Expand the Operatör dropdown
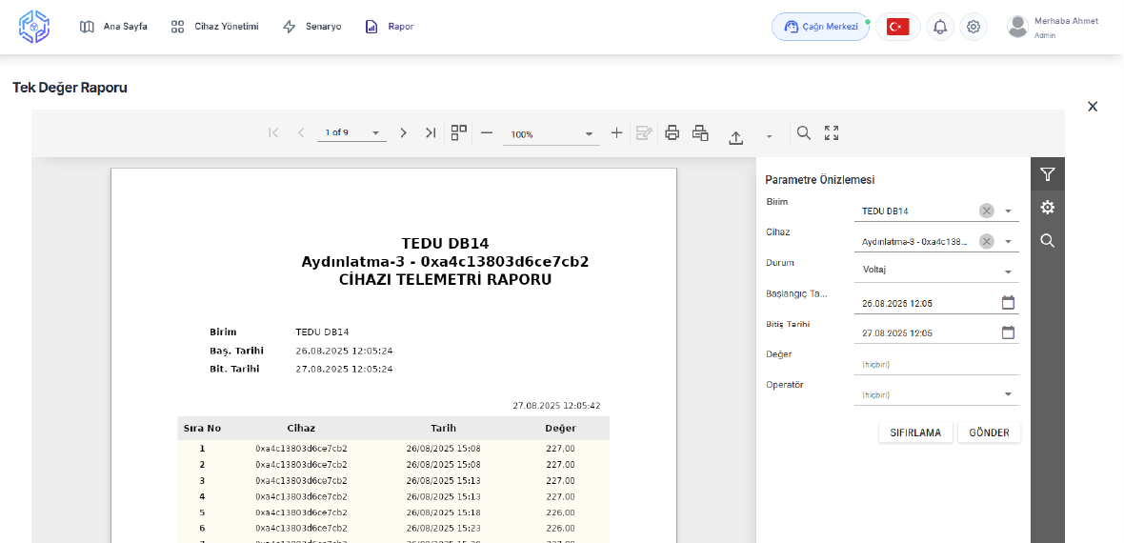Screen dimensions: 1124x543 click(x=1008, y=394)
